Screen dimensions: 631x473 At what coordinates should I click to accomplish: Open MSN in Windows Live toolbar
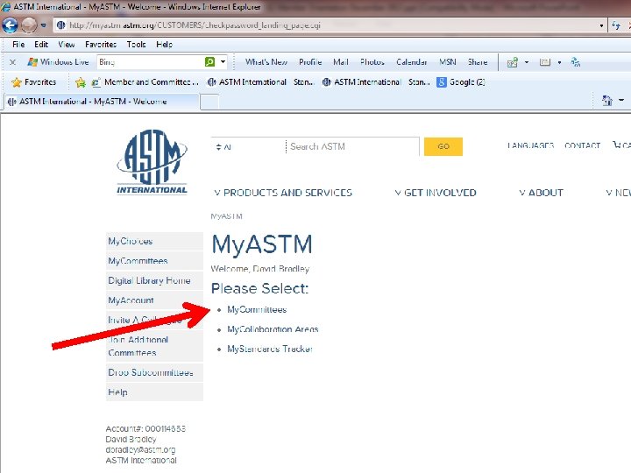coord(448,62)
